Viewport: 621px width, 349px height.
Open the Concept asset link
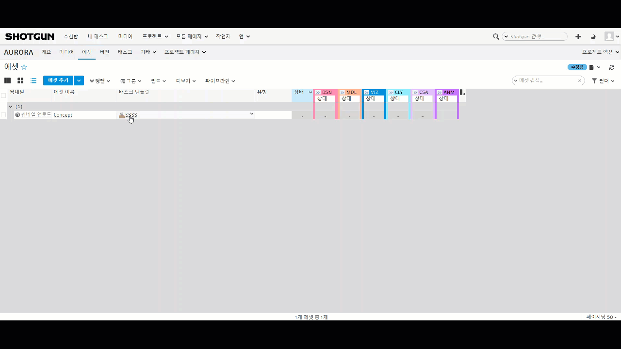[63, 115]
